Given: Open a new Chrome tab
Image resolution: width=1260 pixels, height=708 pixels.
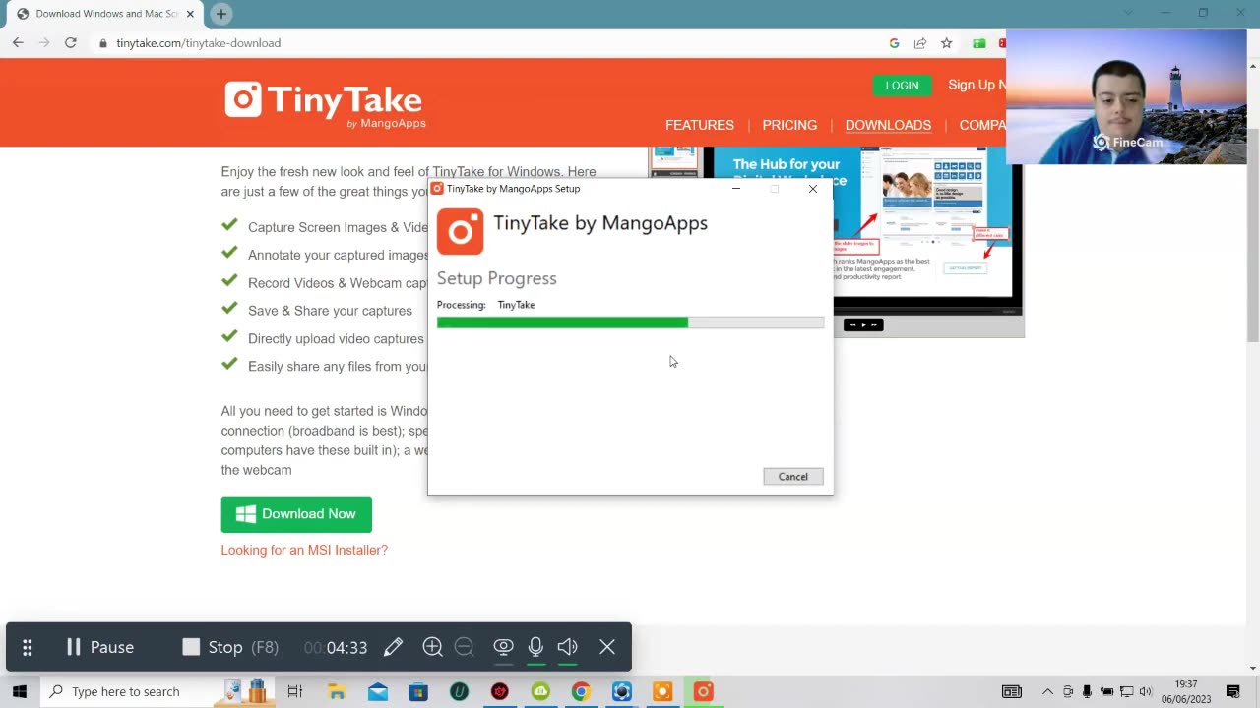Looking at the screenshot, I should coord(221,14).
